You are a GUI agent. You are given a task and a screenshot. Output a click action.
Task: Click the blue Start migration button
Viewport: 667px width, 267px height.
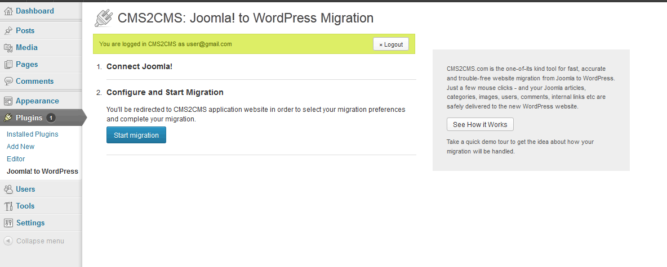pos(136,135)
